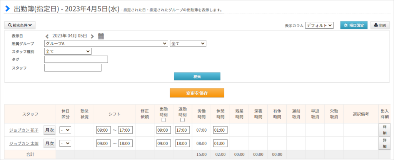Click the next day arrow icon
Screen dimensions: 394x160
tap(92, 36)
